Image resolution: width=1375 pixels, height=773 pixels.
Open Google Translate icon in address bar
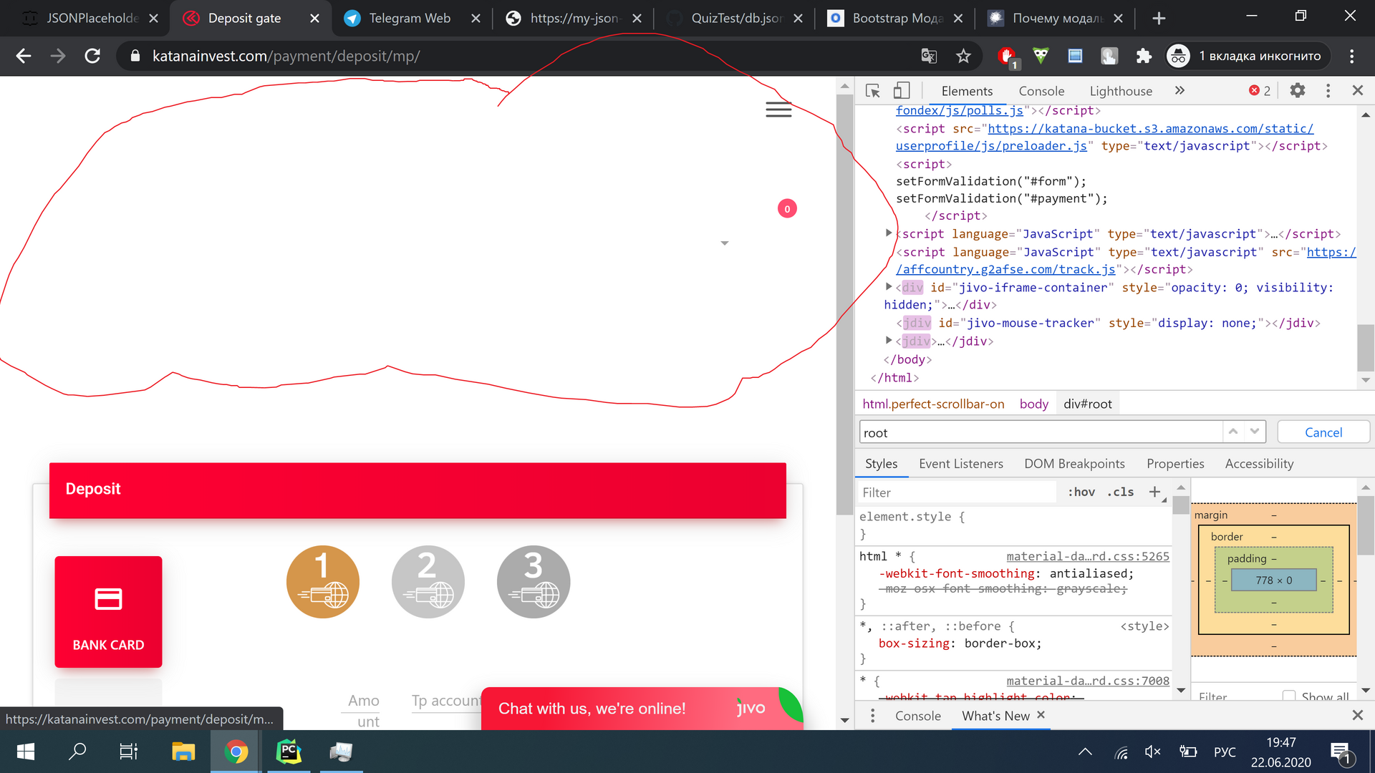(929, 56)
